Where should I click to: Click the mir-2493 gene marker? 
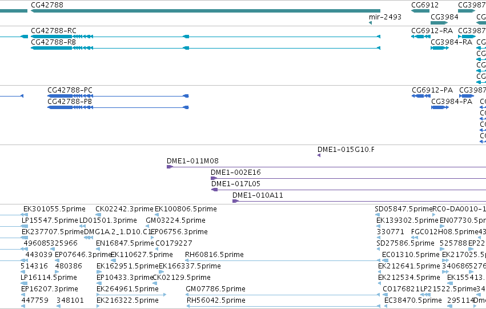click(371, 23)
